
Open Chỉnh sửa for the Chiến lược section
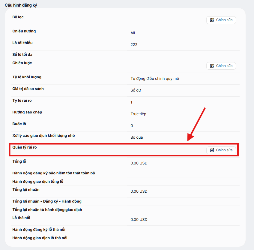click(x=221, y=66)
